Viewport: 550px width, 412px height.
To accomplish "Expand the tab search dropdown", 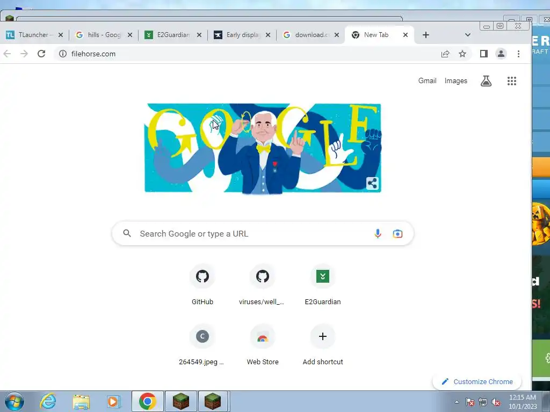I will tap(468, 35).
